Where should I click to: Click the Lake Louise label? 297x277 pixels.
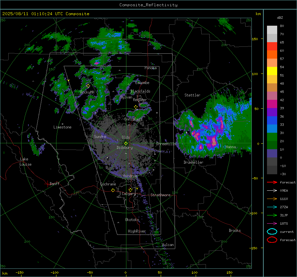point(26,162)
